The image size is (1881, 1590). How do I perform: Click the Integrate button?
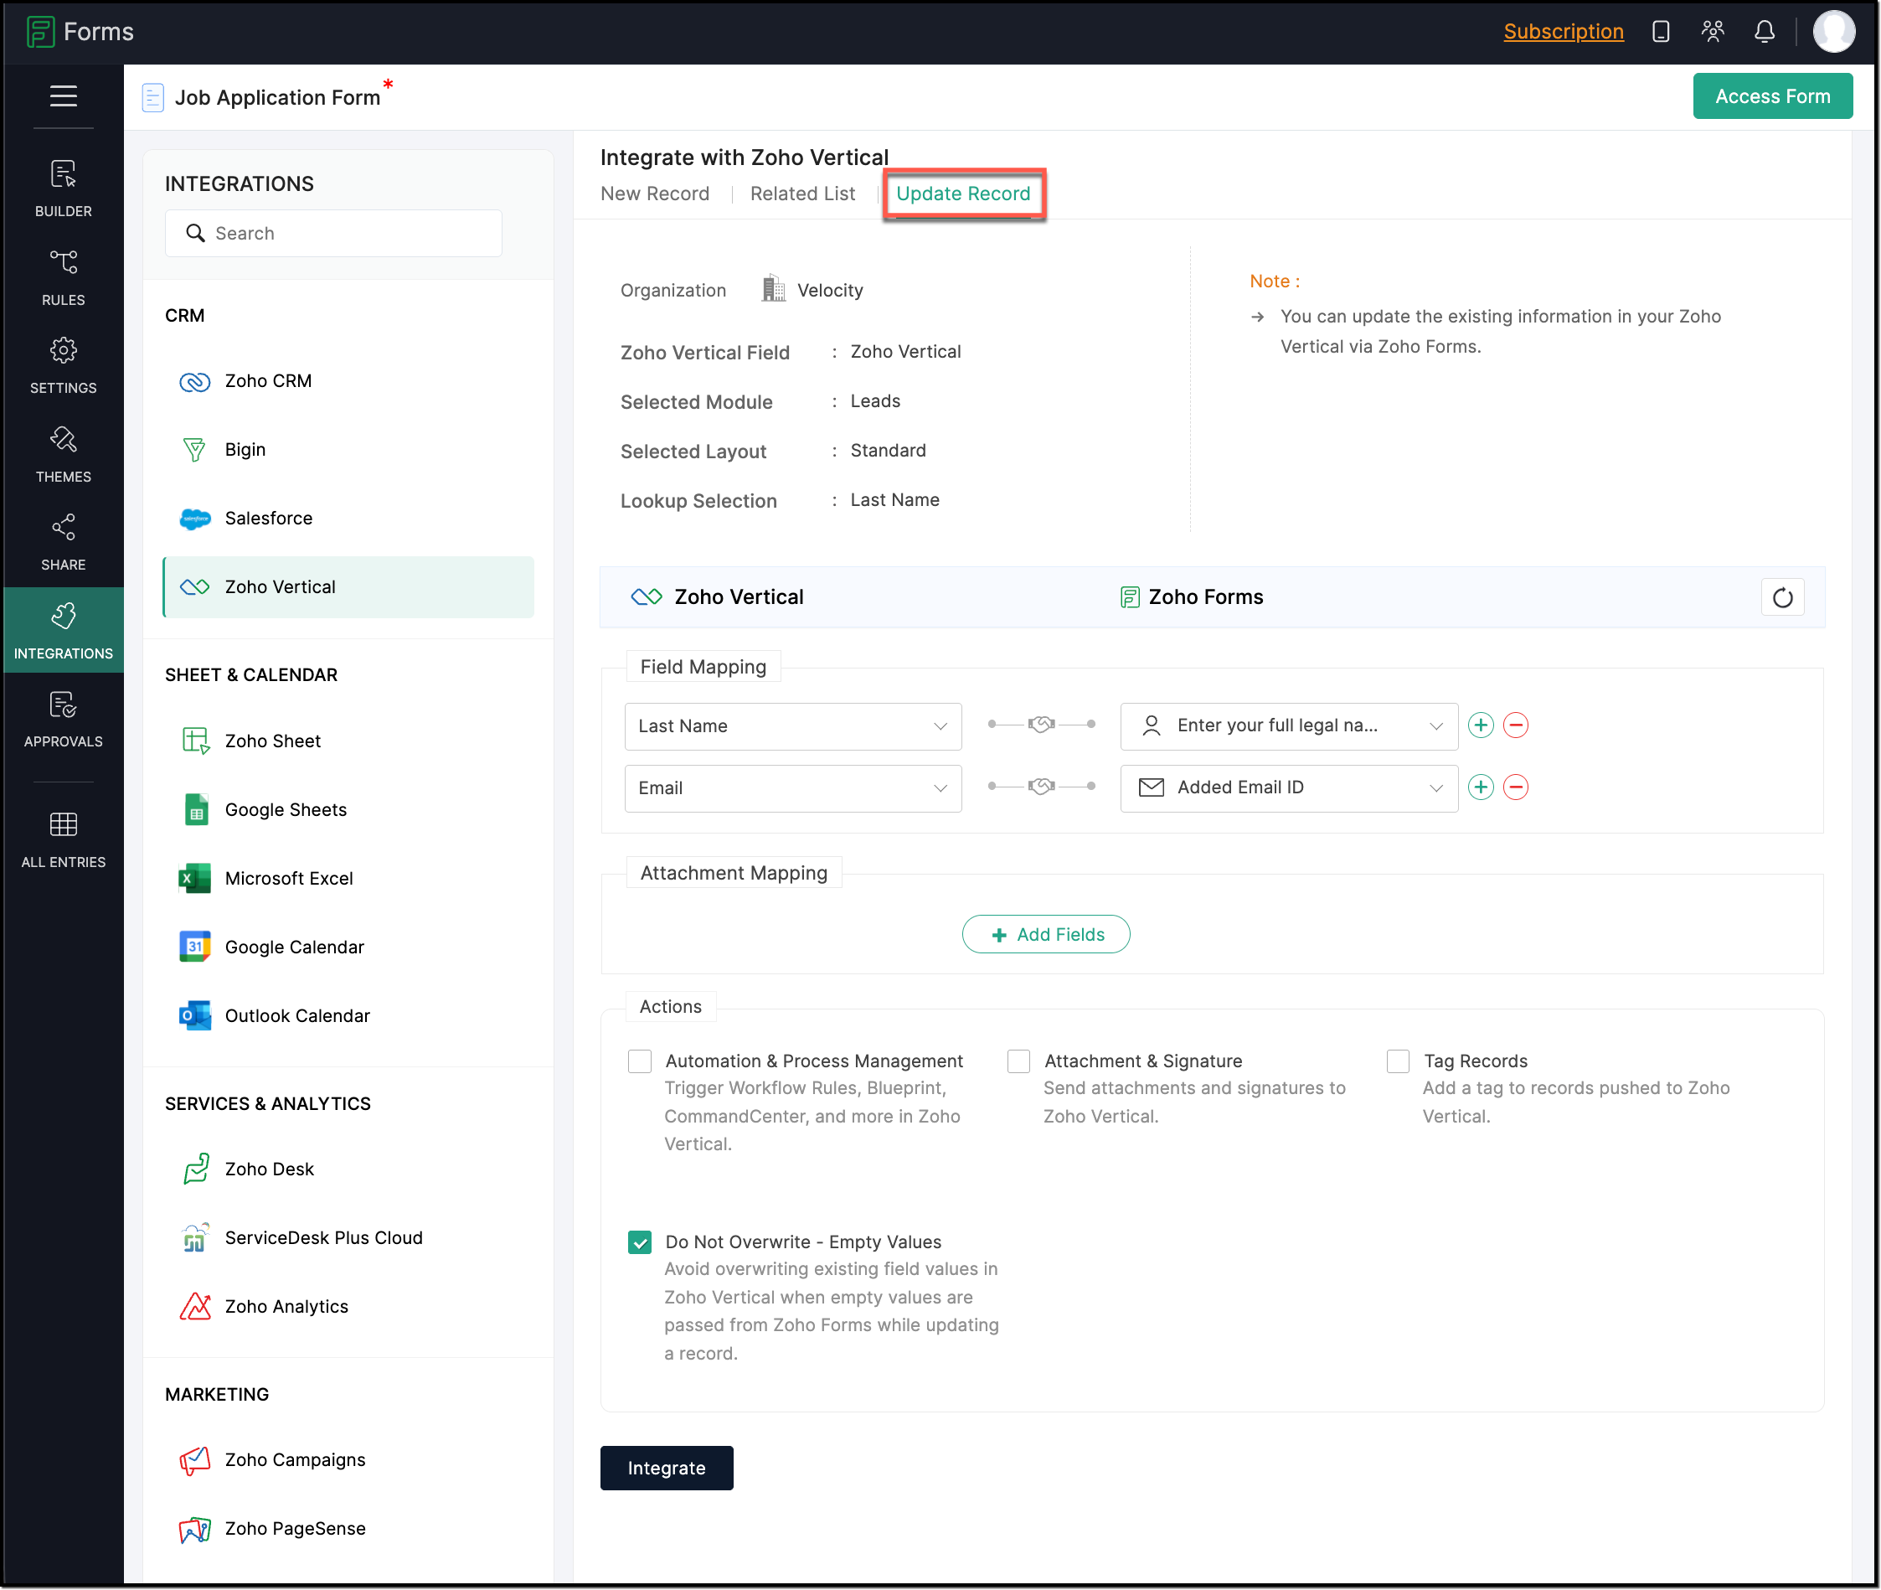click(666, 1468)
